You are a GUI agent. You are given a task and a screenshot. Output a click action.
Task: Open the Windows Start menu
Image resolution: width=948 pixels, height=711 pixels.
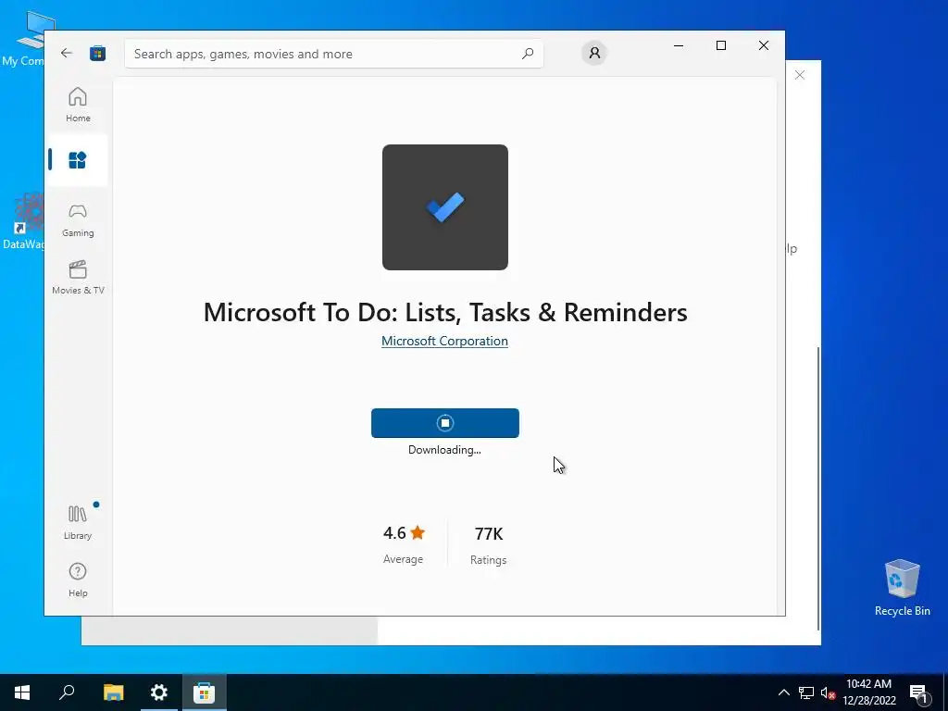coord(22,692)
